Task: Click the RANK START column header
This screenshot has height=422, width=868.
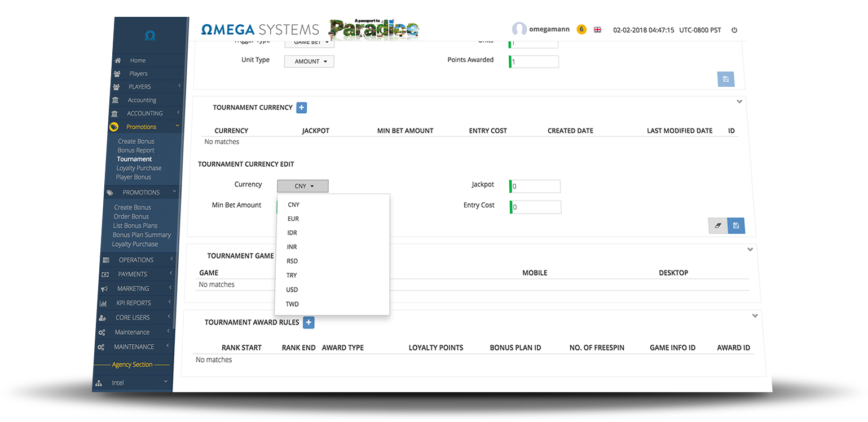Action: pos(241,348)
